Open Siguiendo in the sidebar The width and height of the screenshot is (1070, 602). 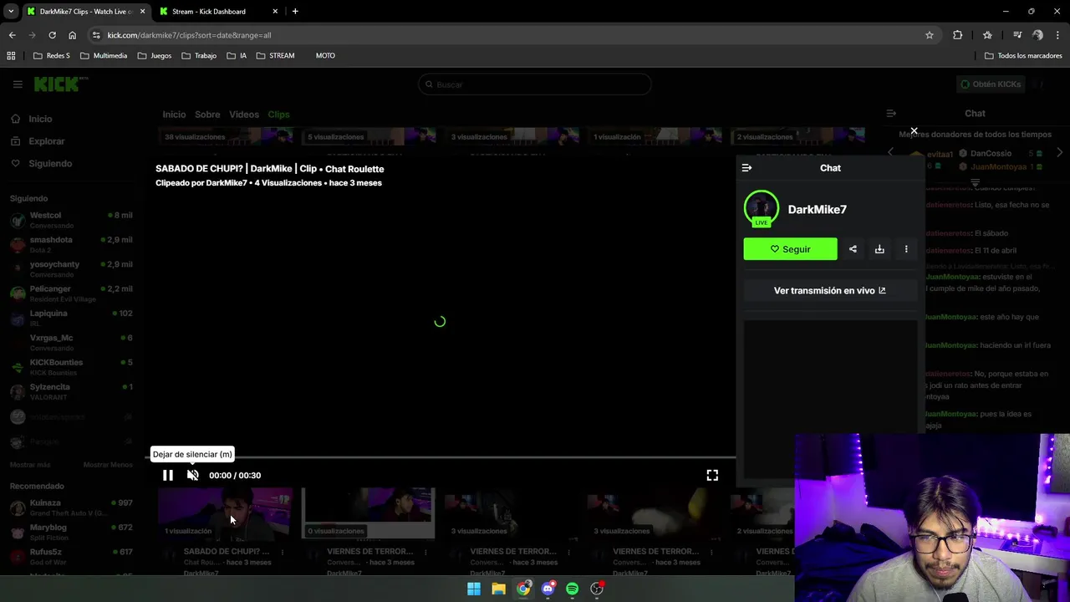click(50, 163)
